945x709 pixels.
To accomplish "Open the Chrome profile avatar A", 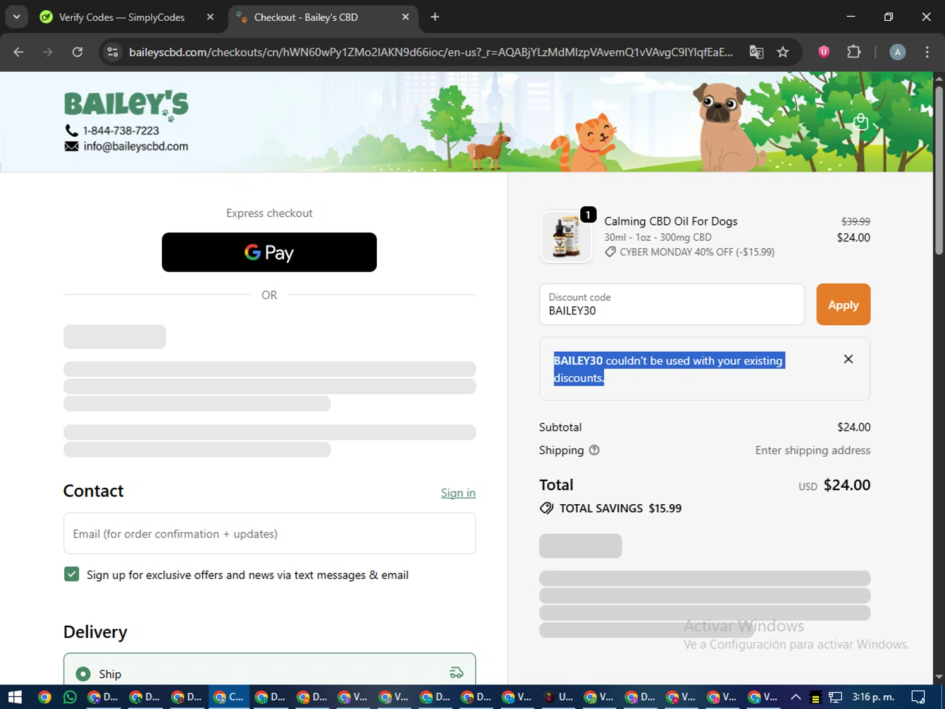I will click(x=897, y=52).
